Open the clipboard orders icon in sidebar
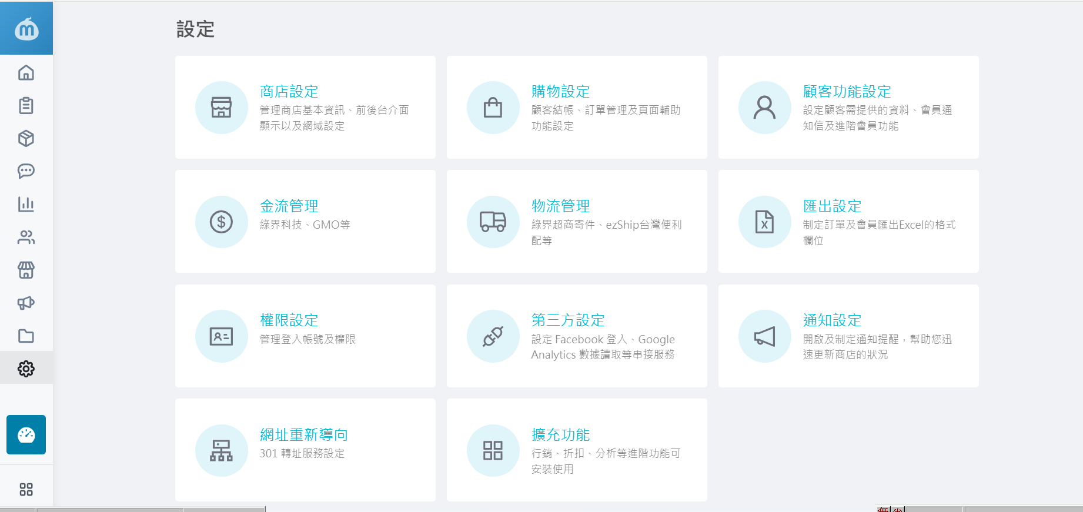Viewport: 1083px width, 512px height. (x=26, y=106)
